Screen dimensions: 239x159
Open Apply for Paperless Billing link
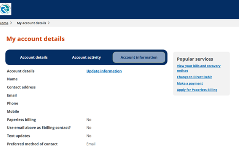[x=197, y=90]
